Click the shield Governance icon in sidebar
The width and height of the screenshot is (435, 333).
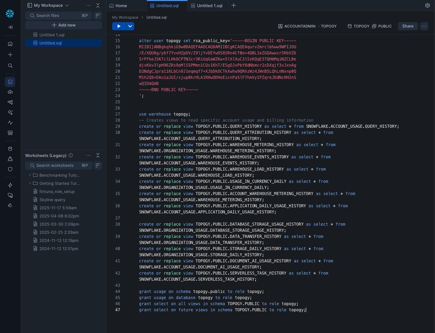pos(10,169)
